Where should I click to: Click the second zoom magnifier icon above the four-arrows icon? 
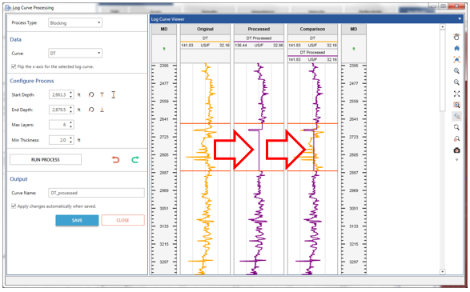(x=456, y=82)
